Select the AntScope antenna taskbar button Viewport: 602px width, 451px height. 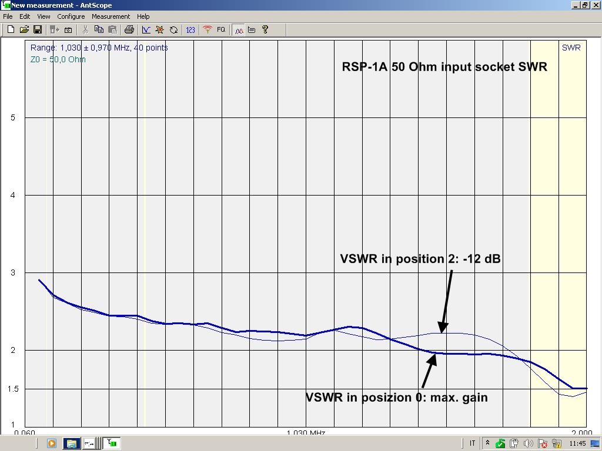tap(112, 443)
